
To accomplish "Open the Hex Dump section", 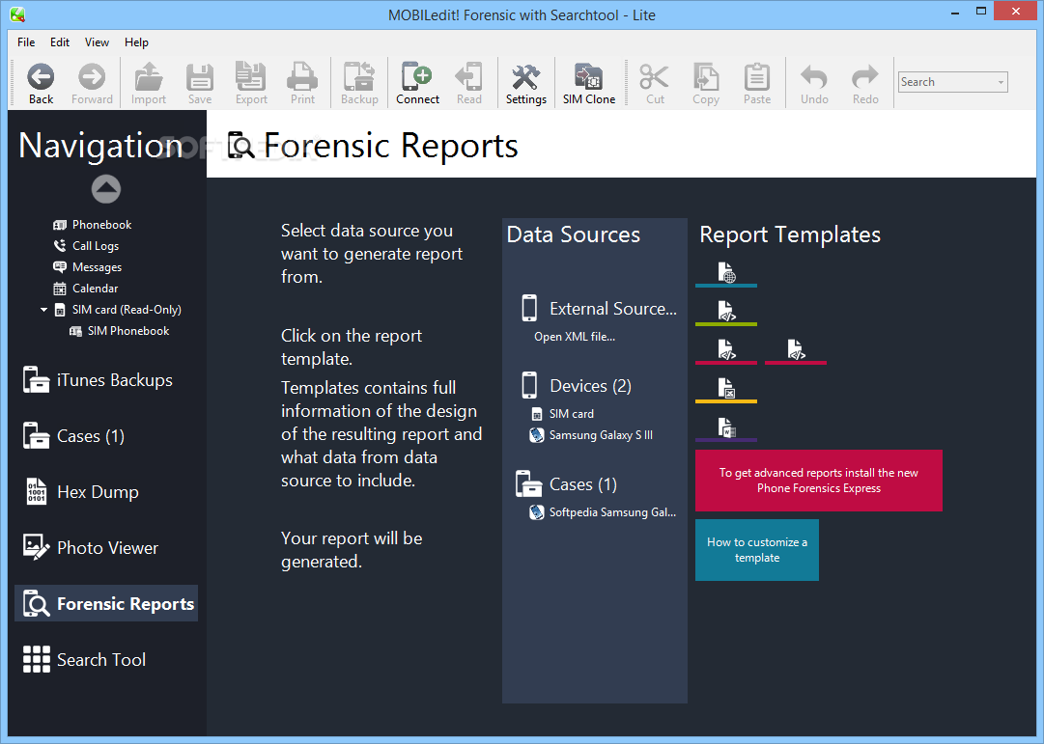I will pyautogui.click(x=81, y=492).
